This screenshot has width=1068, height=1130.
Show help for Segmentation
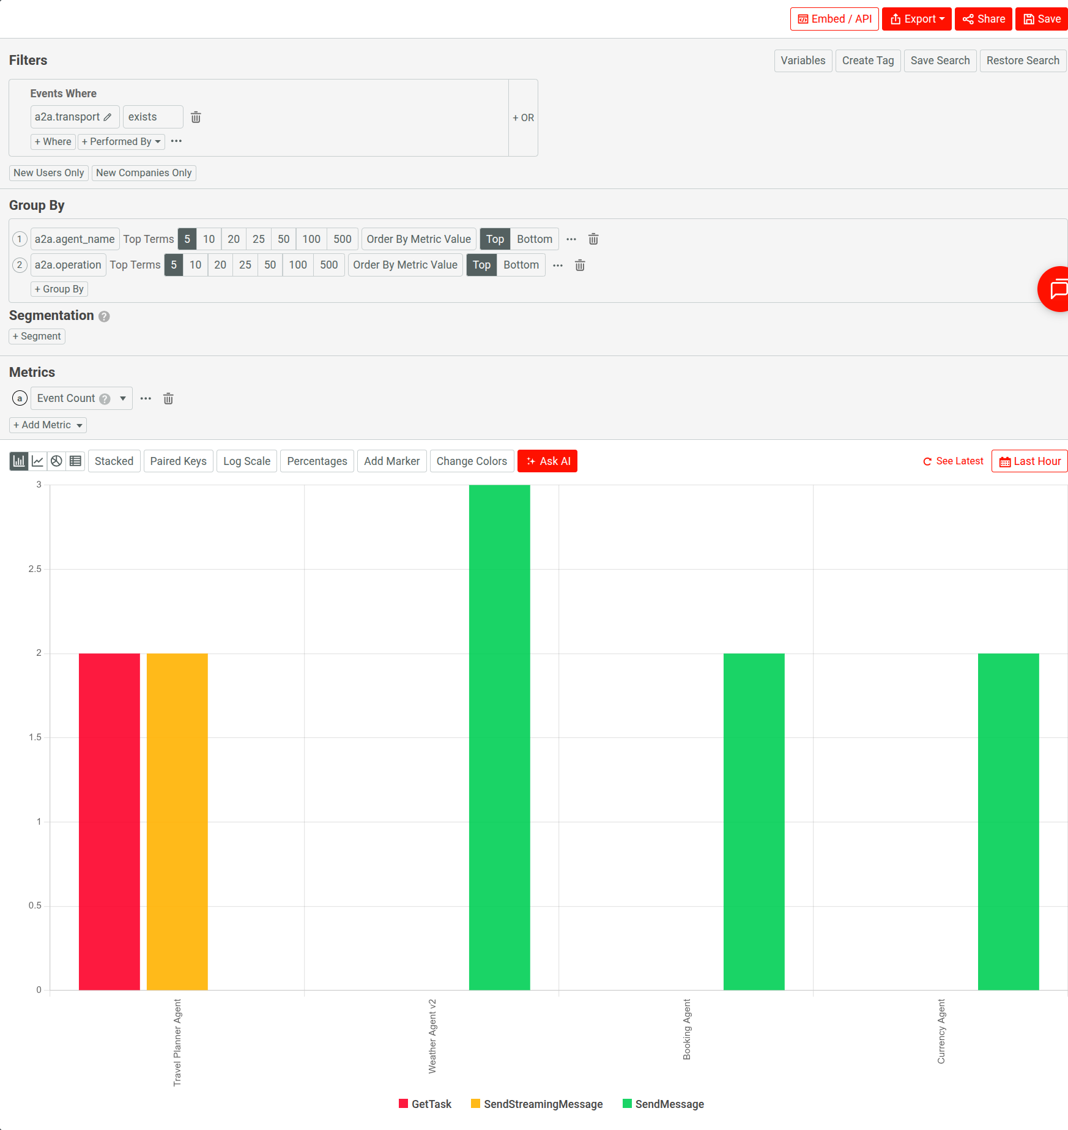[104, 316]
